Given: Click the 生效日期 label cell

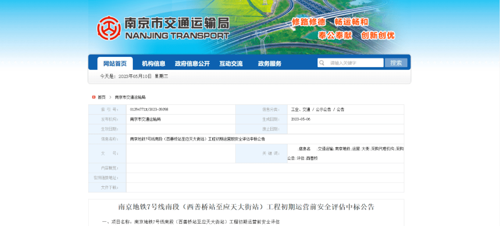Looking at the screenshot, I should click(x=107, y=129).
